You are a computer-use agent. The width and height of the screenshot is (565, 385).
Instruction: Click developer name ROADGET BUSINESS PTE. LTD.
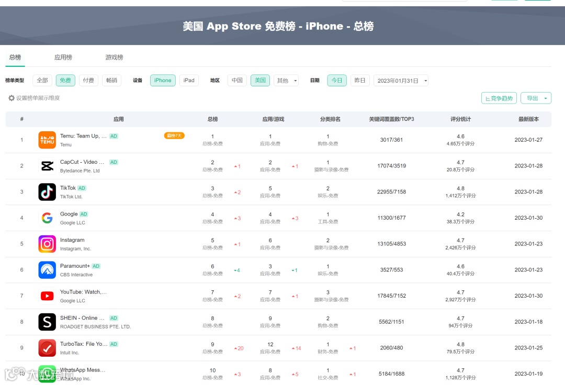click(96, 326)
